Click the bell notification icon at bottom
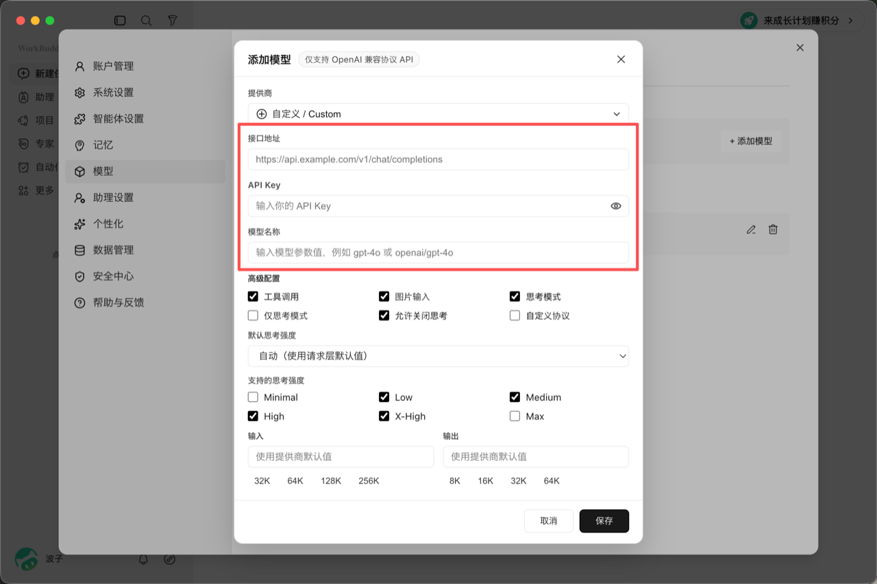The height and width of the screenshot is (584, 877). pyautogui.click(x=143, y=559)
